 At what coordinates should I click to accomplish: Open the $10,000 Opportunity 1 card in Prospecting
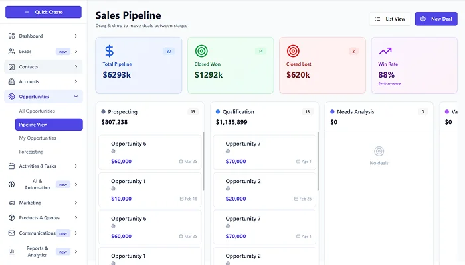tap(149, 189)
